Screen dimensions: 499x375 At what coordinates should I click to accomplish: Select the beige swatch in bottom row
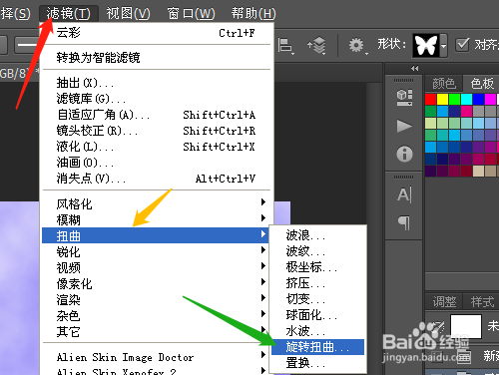(x=478, y=171)
